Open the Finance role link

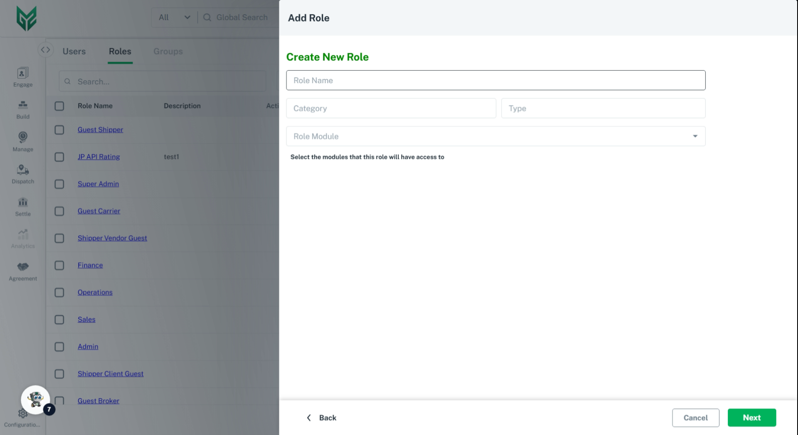click(x=90, y=265)
